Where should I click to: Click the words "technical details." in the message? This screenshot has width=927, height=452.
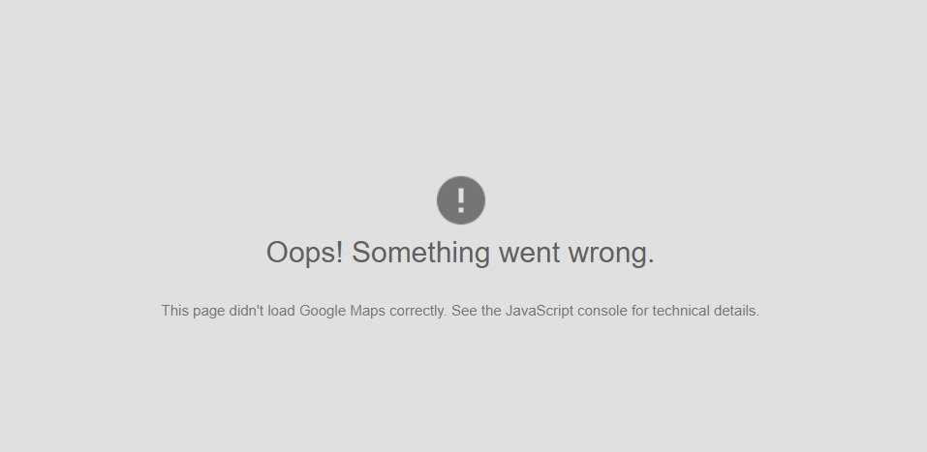[x=706, y=311]
